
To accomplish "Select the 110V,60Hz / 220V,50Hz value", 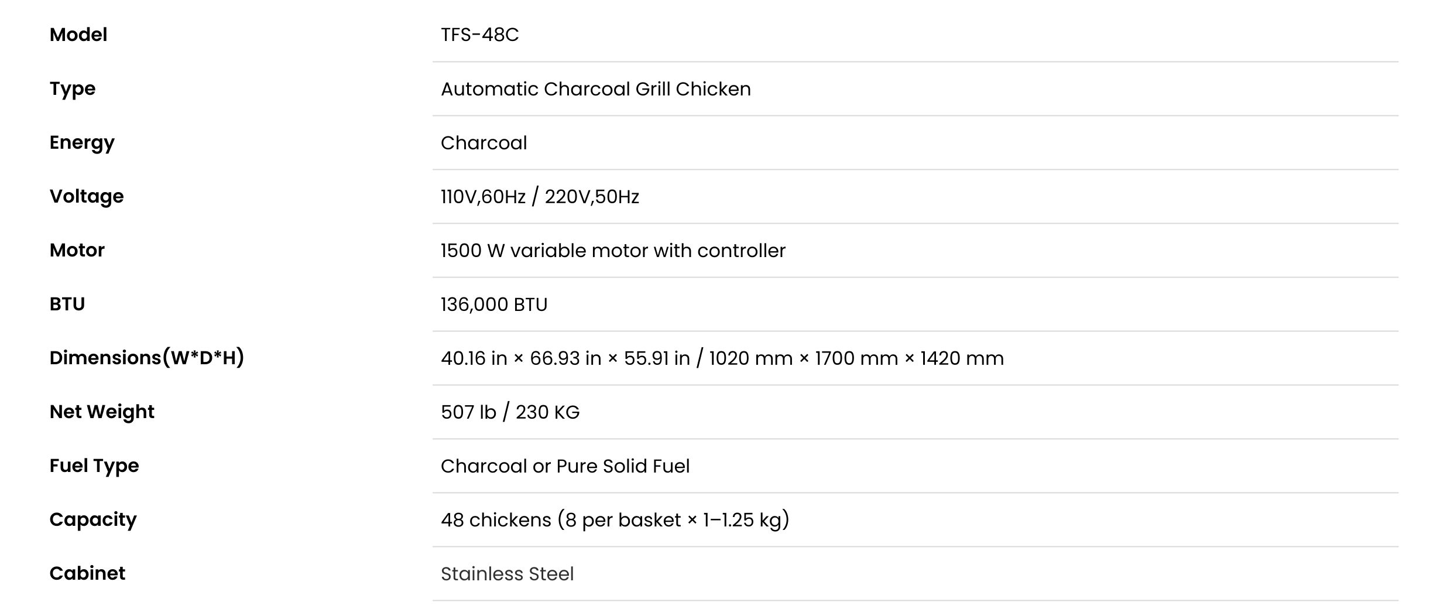I will tap(540, 197).
